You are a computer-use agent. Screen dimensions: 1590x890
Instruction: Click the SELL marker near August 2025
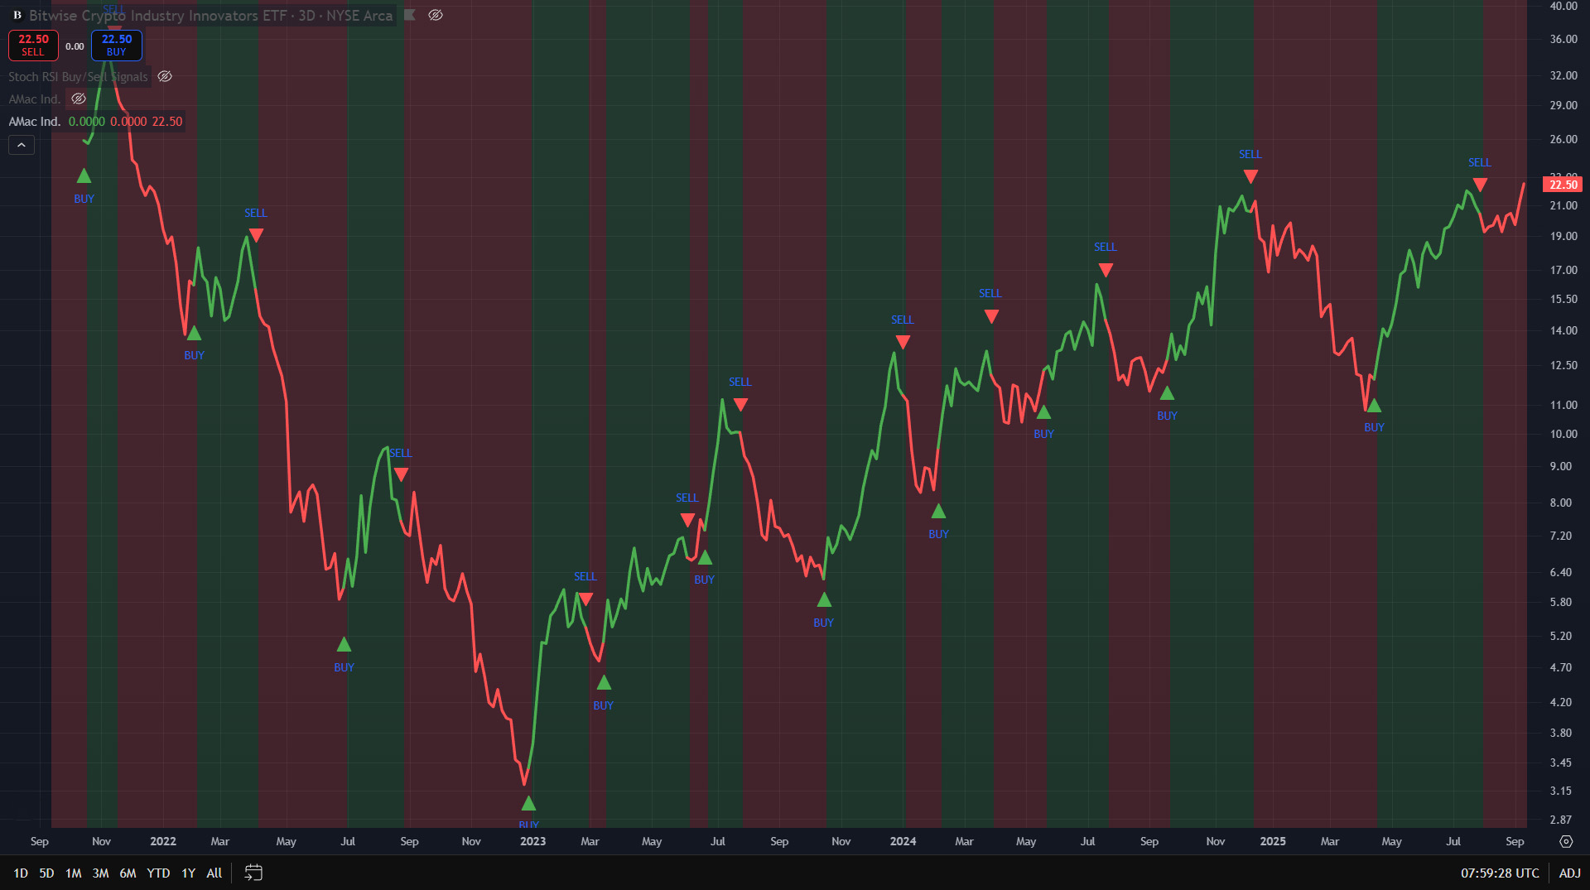[1480, 184]
